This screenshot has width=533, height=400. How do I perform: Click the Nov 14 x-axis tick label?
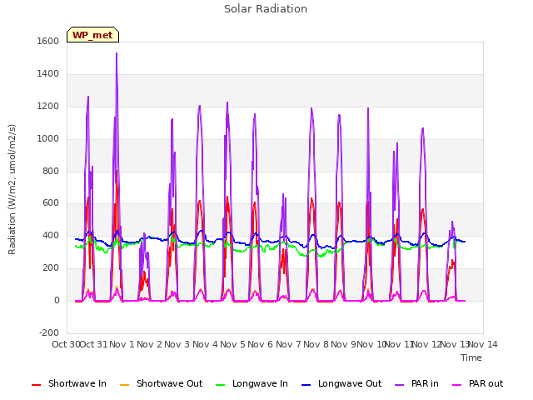coord(483,344)
